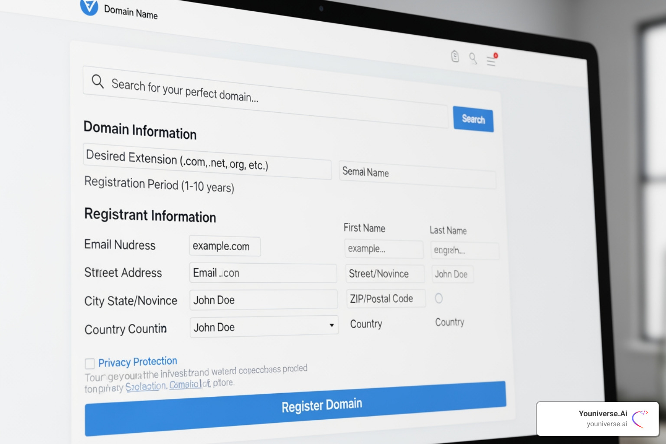Click the City State/Novince field with John Doe
The width and height of the screenshot is (666, 444).
tap(264, 300)
